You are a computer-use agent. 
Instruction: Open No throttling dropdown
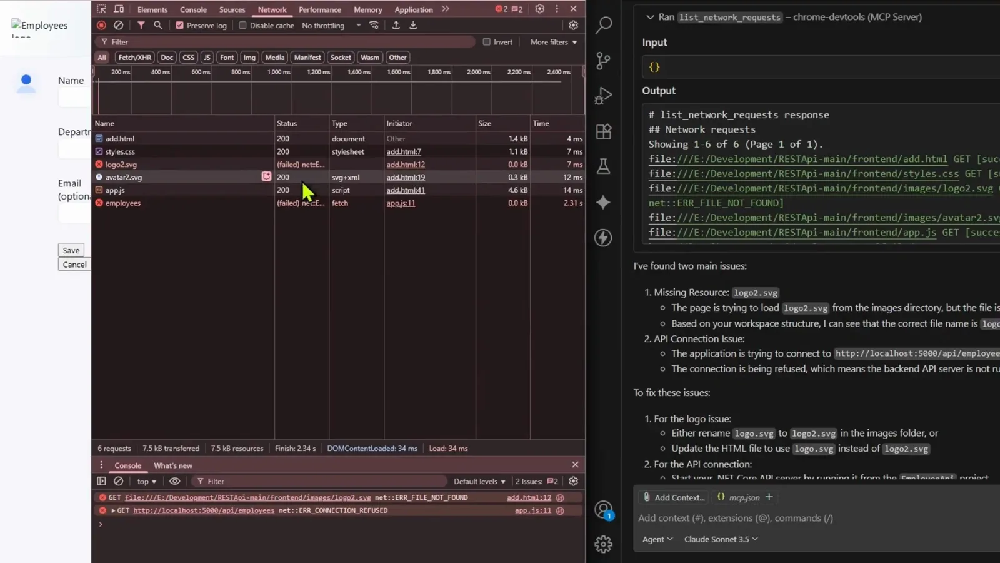tap(331, 26)
